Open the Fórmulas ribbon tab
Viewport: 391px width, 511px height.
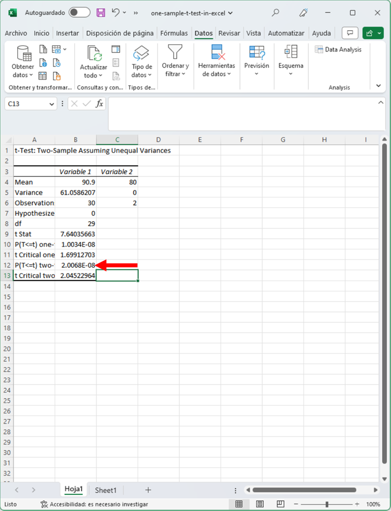pyautogui.click(x=174, y=33)
